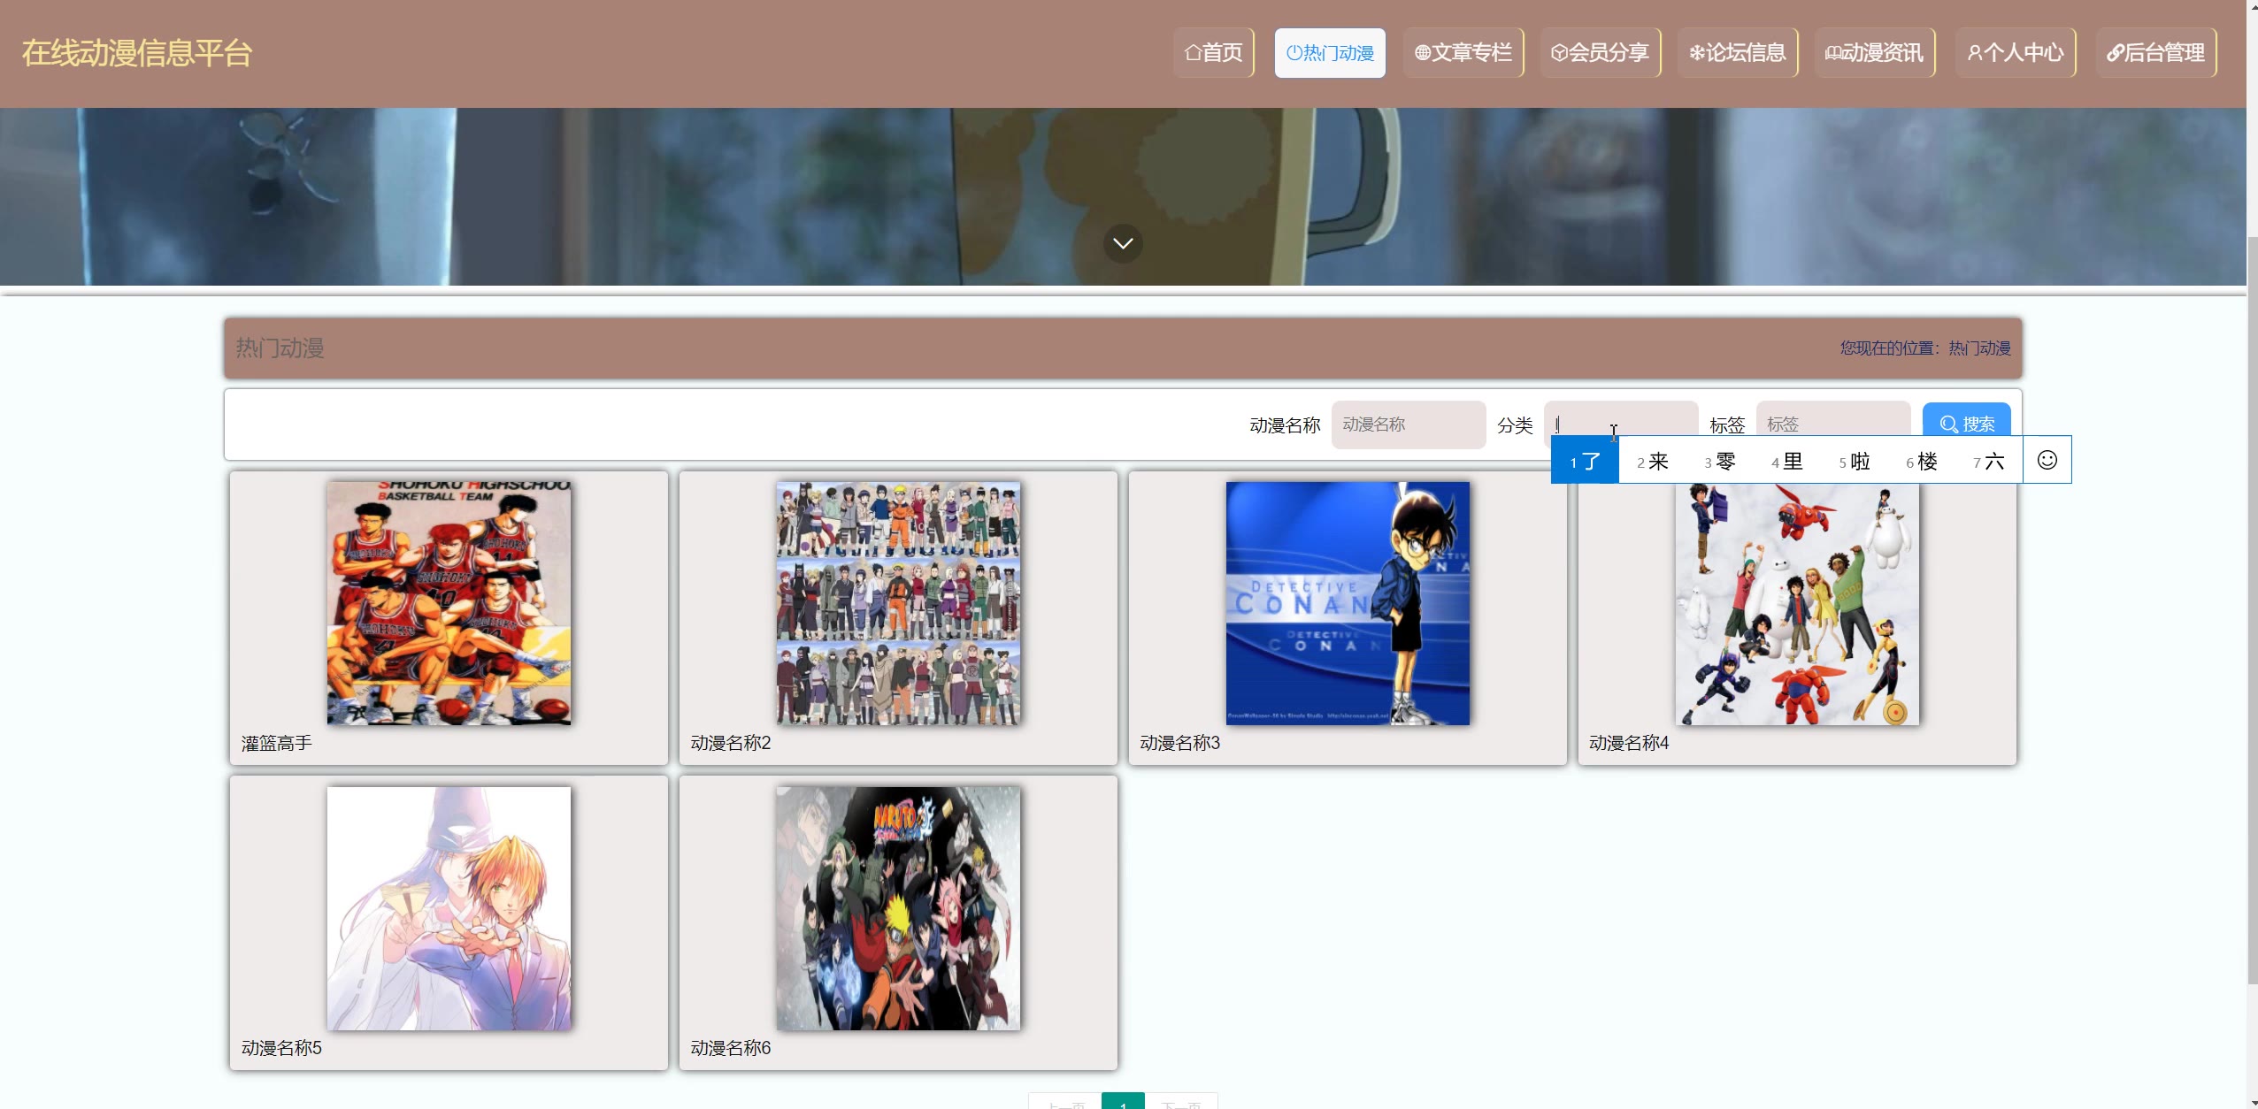Click the 您现在的位置：热门动漫 breadcrumb
Screen dimensions: 2258x1109
click(x=1925, y=348)
